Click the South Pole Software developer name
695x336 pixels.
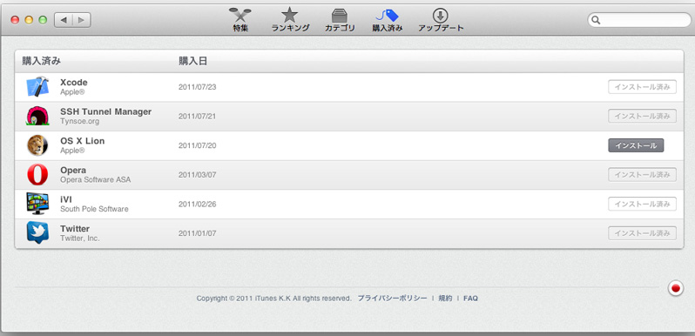[94, 209]
